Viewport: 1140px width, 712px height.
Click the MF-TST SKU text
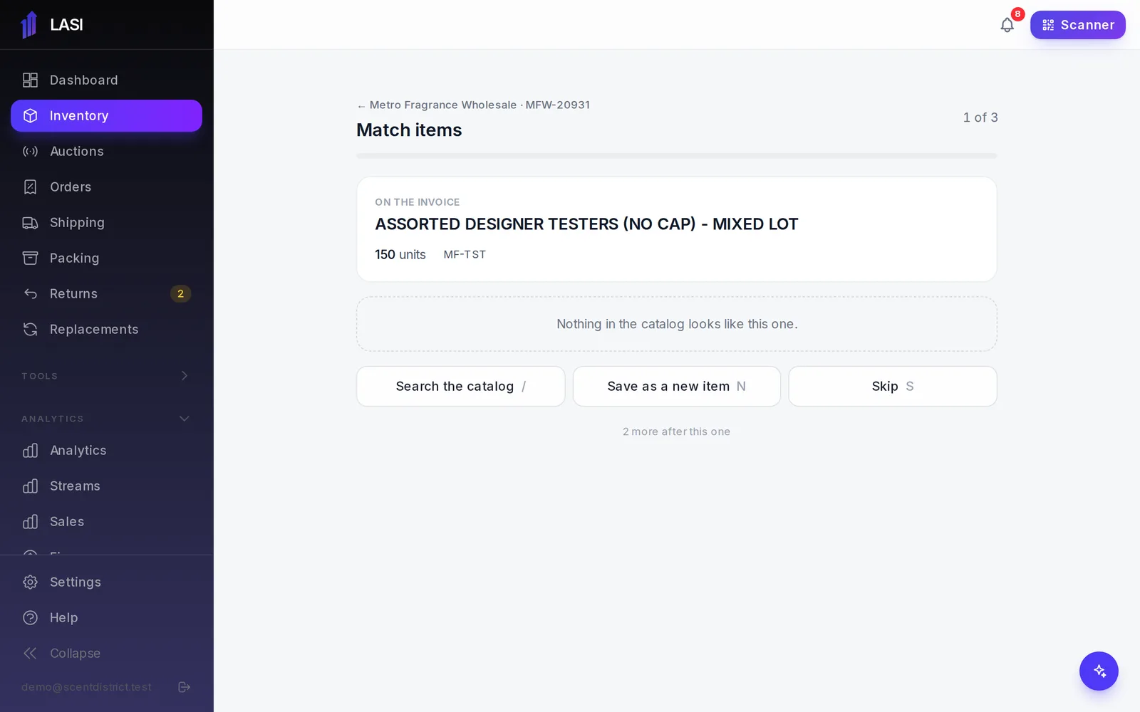click(x=465, y=254)
